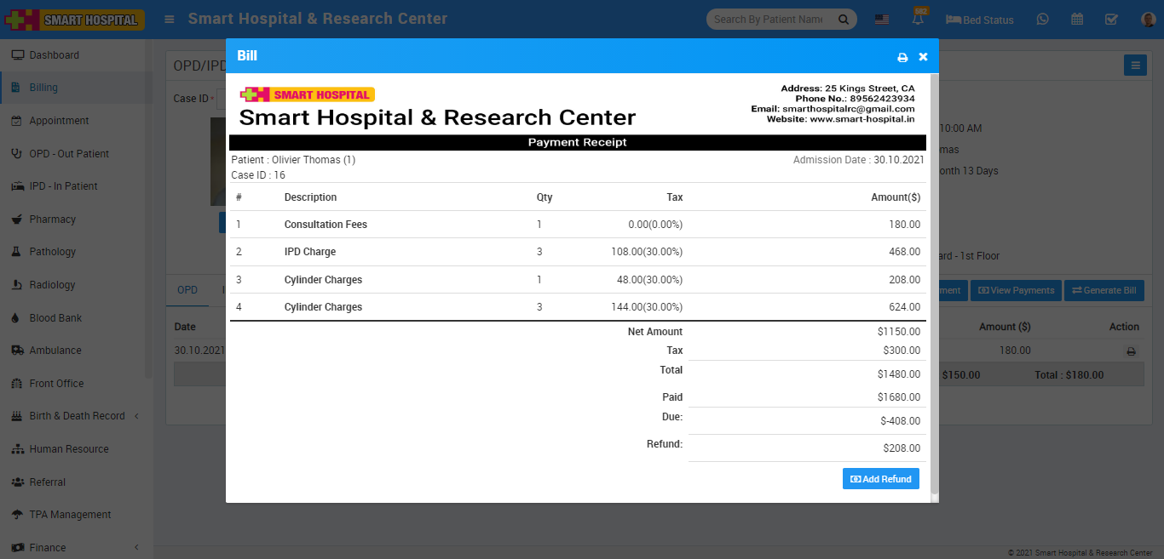1164x559 pixels.
Task: Toggle sidebar with hamburger menu icon
Action: (x=170, y=19)
